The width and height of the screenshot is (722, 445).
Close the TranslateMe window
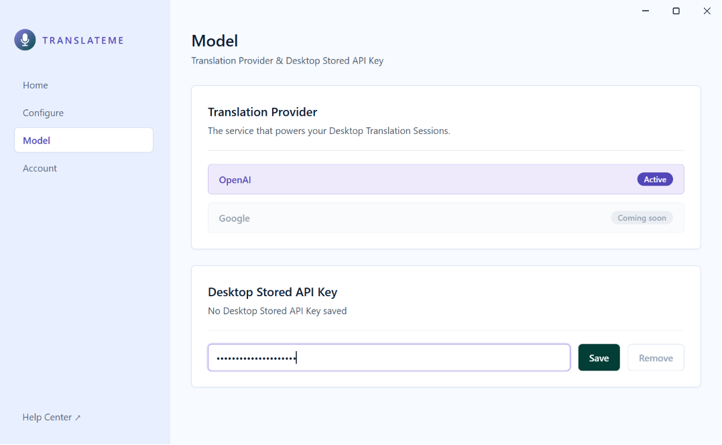707,11
